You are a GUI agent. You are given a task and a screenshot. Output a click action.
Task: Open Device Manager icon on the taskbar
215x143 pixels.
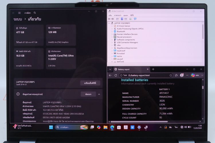(x=146, y=127)
